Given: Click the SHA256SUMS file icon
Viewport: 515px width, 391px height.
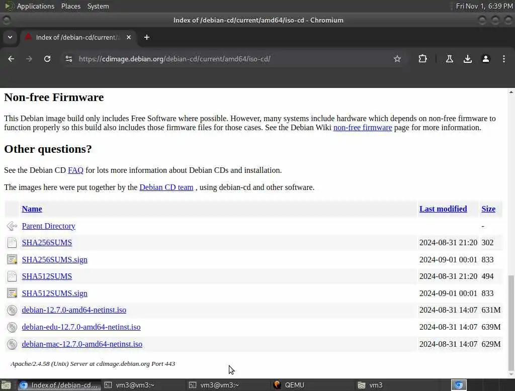Looking at the screenshot, I should coord(12,243).
